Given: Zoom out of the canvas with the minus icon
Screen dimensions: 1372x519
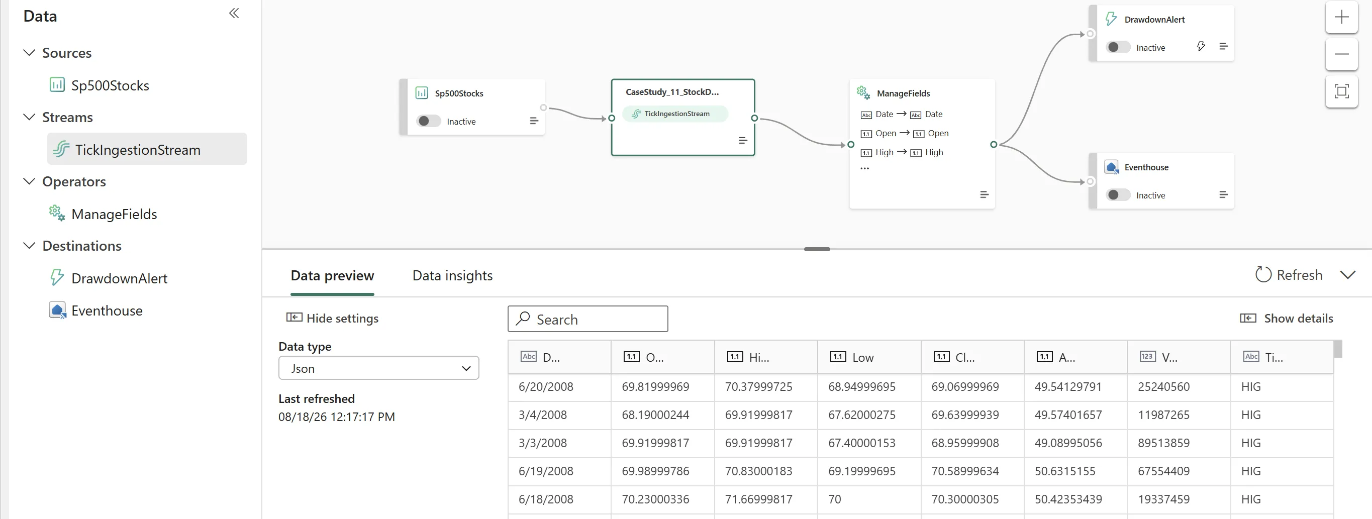Looking at the screenshot, I should [x=1341, y=54].
